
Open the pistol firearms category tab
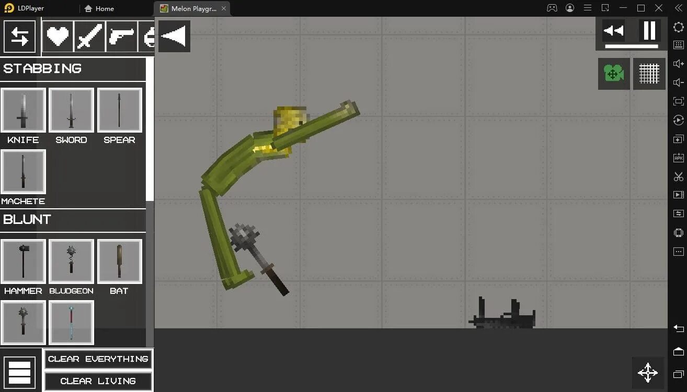[x=121, y=37]
